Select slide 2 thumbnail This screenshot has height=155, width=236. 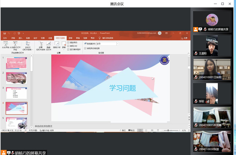17,78
